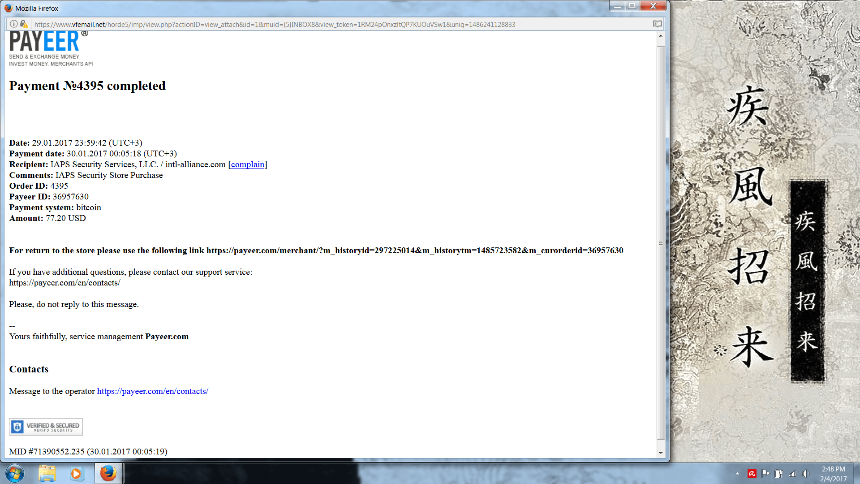Viewport: 860px width, 484px height.
Task: Open Windows Explorer from taskbar
Action: [x=47, y=473]
